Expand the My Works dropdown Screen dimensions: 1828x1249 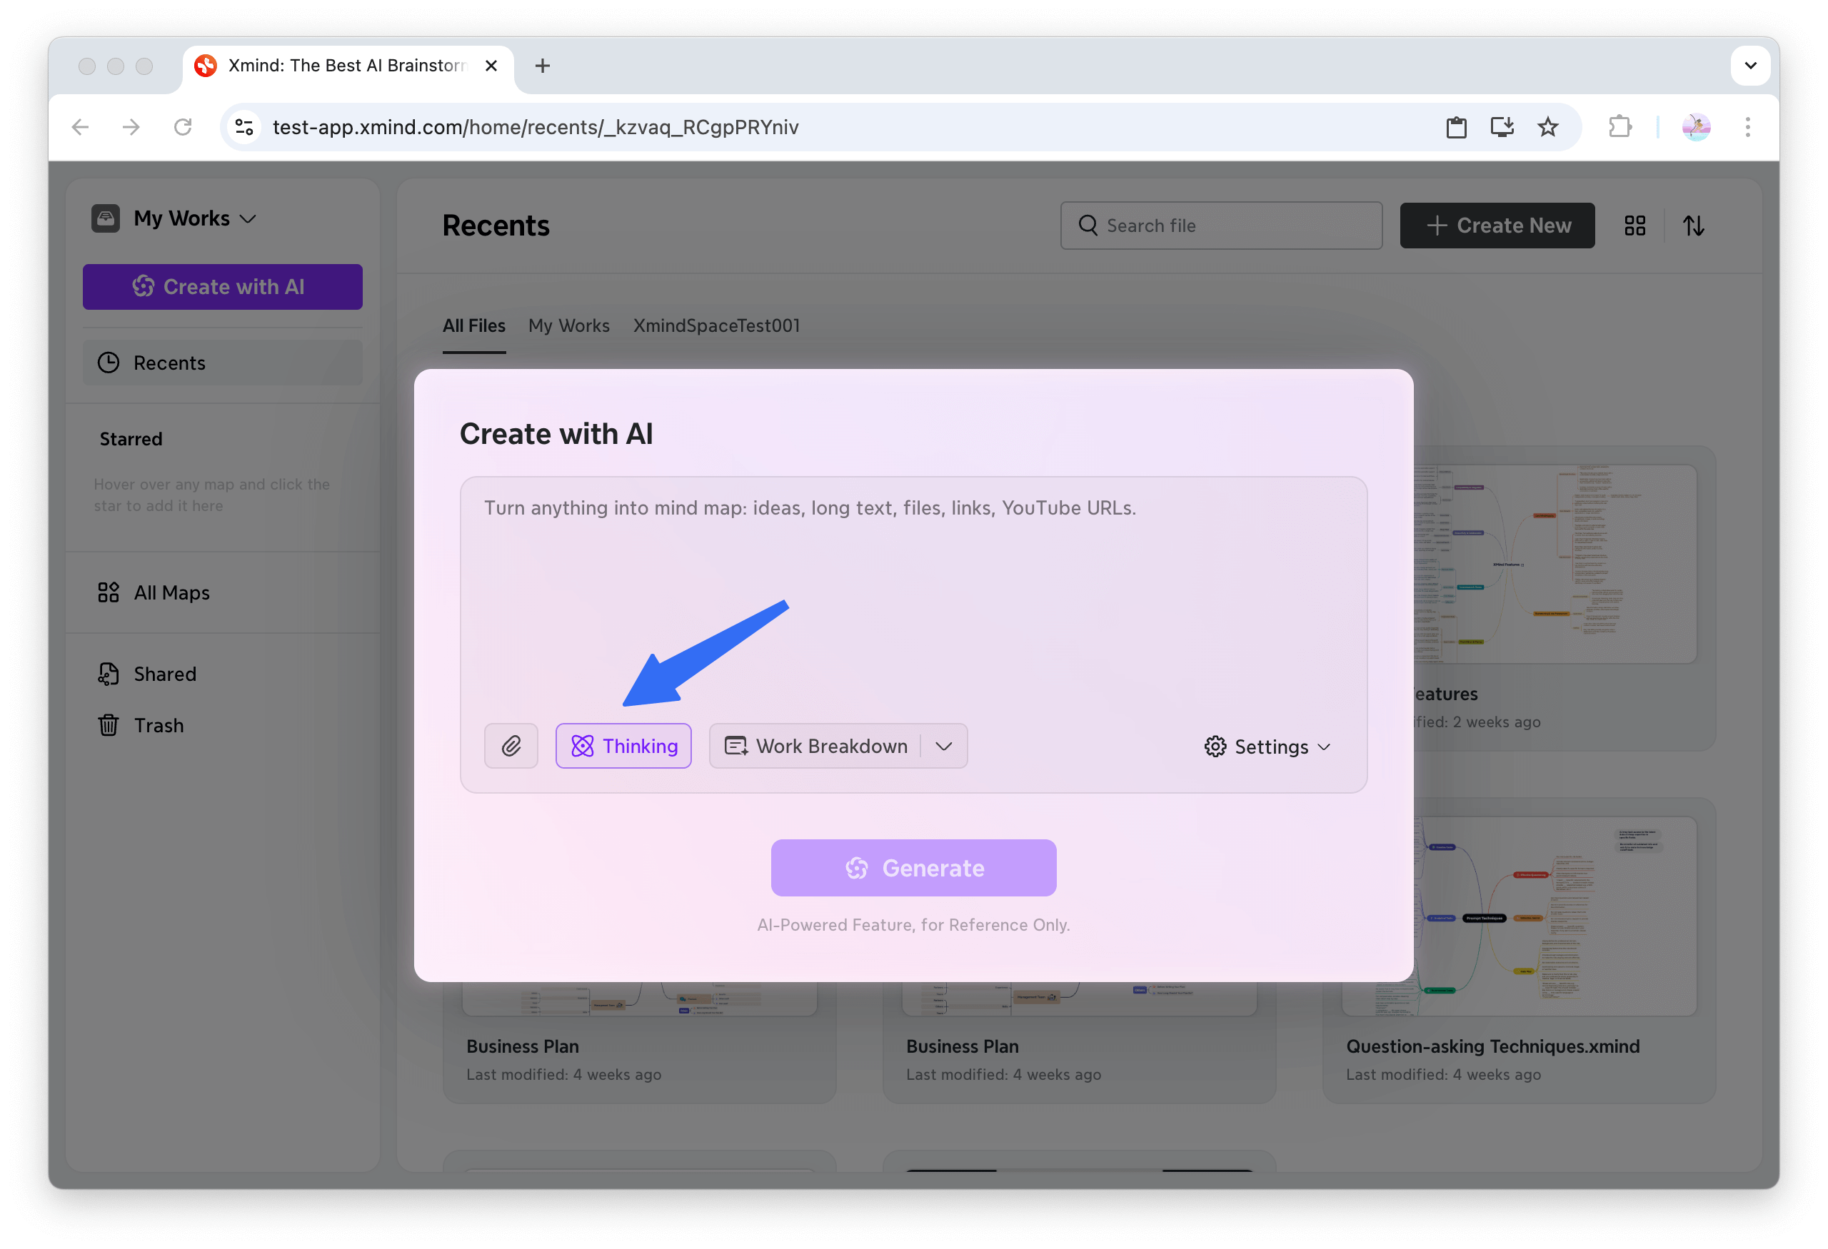coord(248,218)
